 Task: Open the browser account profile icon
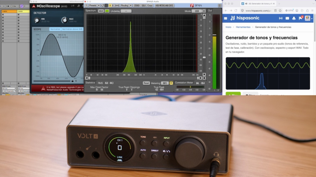[x=297, y=11]
